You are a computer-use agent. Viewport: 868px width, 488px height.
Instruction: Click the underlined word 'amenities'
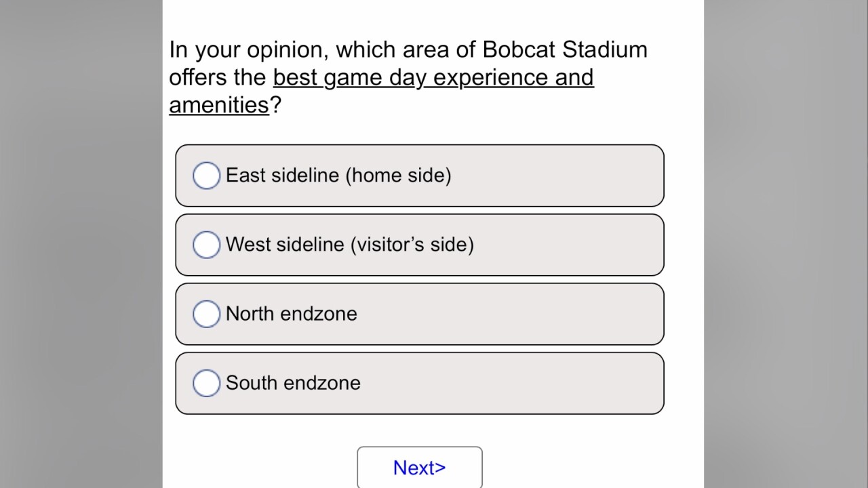(x=219, y=106)
